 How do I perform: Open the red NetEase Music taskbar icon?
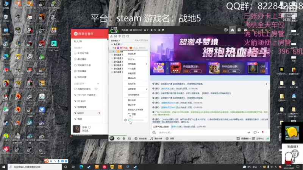point(105,167)
